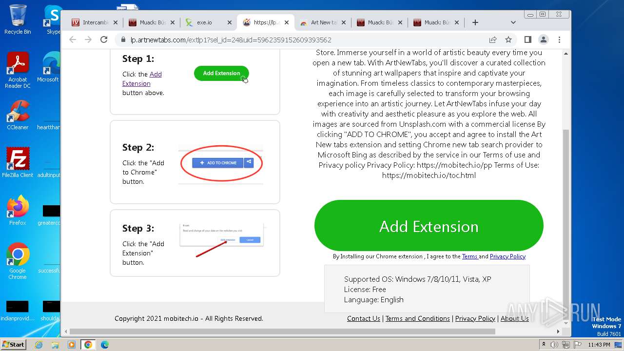Share this page using the share icon
Viewport: 624px width, 351px height.
click(493, 39)
